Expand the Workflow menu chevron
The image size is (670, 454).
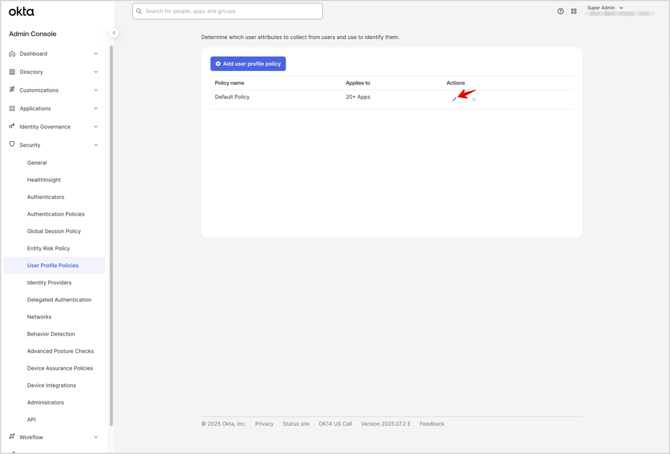96,437
